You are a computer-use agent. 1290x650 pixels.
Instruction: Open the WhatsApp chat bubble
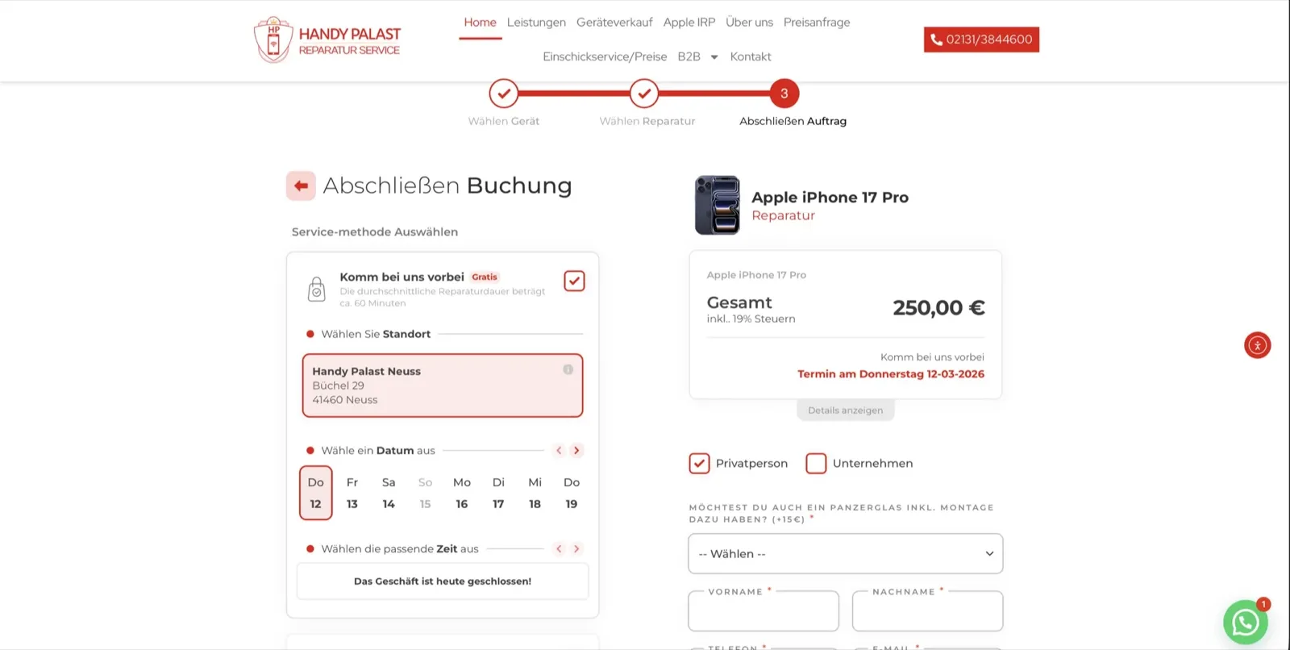click(x=1245, y=622)
